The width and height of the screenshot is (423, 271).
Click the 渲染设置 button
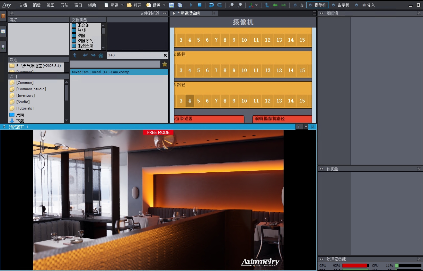(x=209, y=119)
